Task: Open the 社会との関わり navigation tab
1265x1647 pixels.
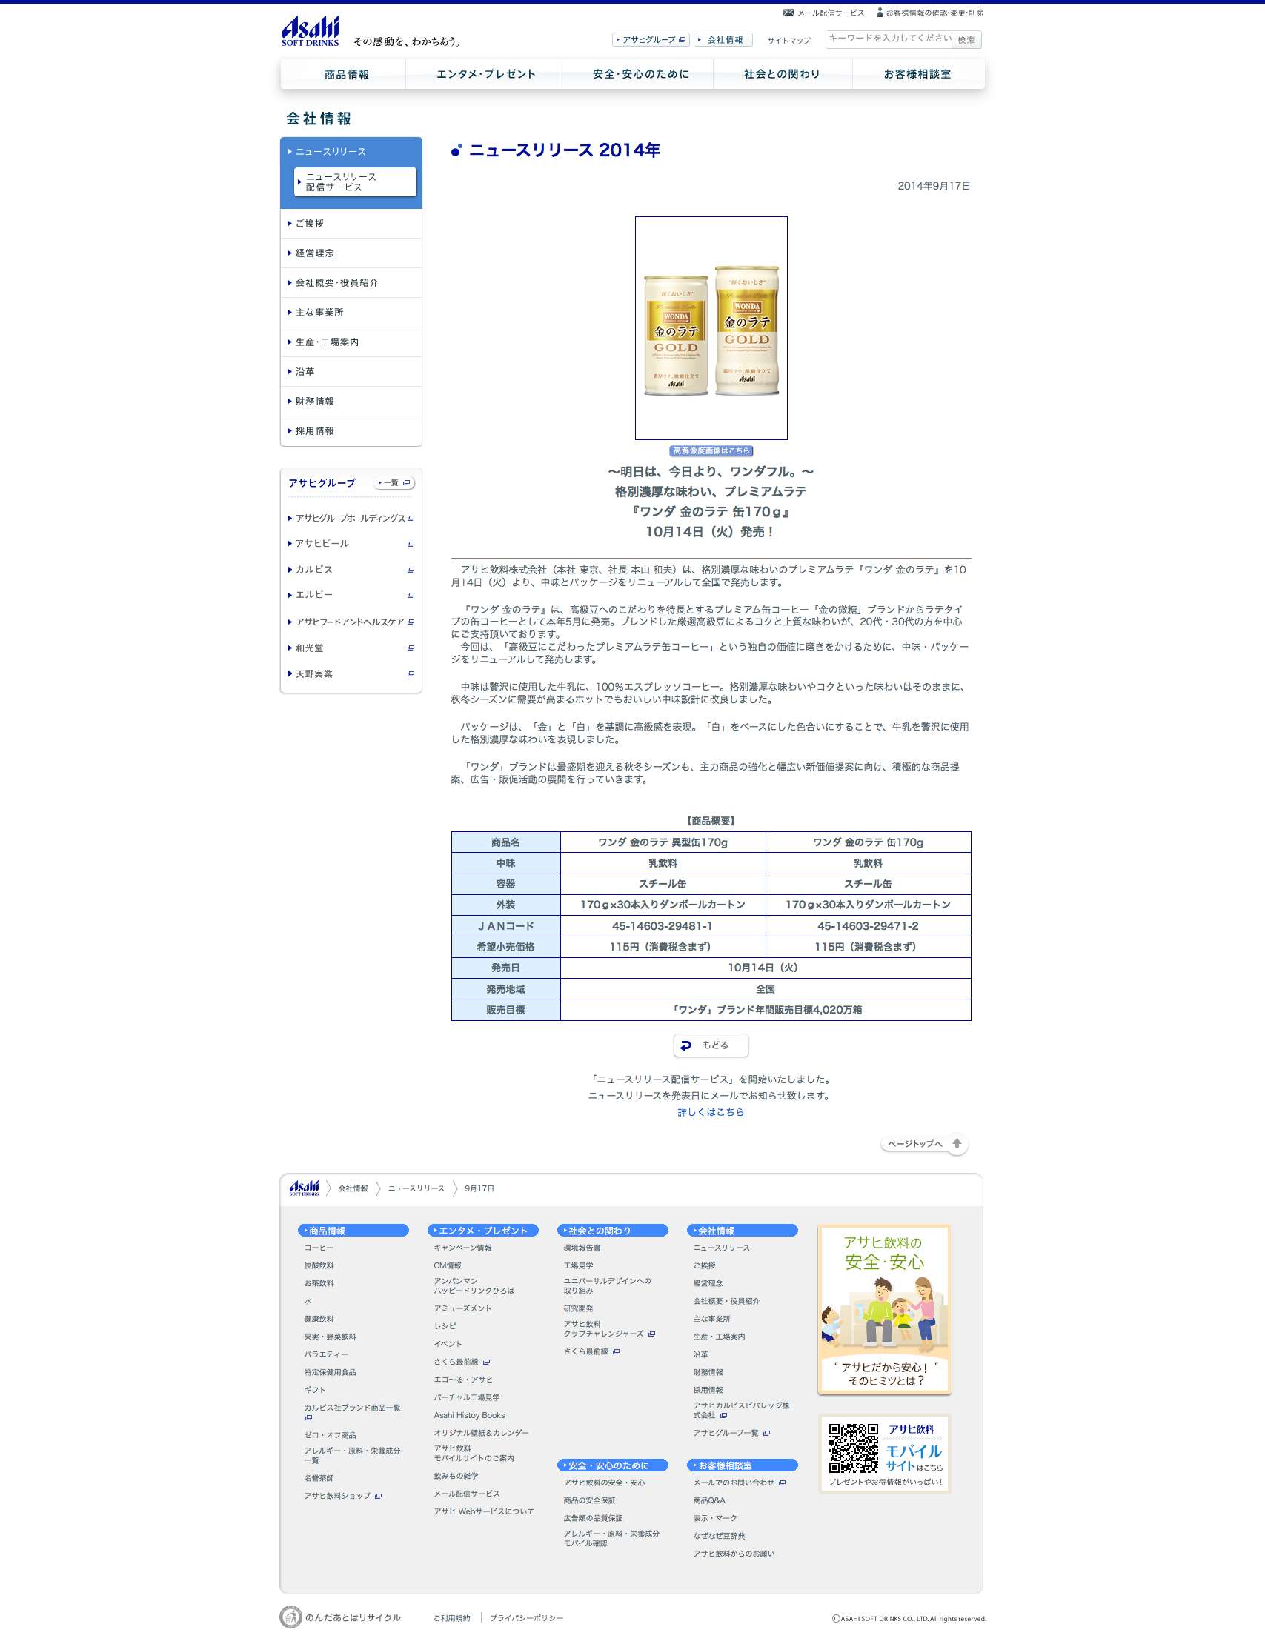Action: pyautogui.click(x=782, y=74)
